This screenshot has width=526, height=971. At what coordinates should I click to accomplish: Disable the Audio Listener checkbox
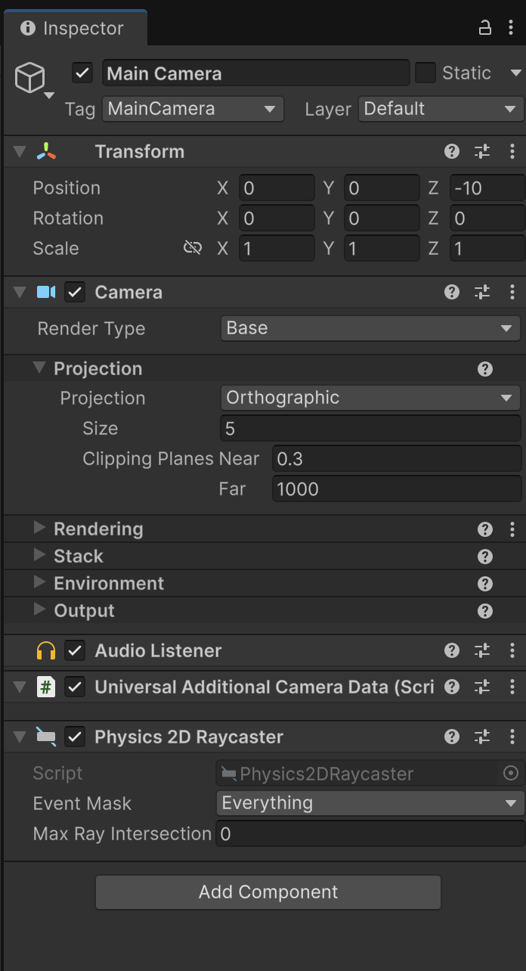click(x=74, y=650)
